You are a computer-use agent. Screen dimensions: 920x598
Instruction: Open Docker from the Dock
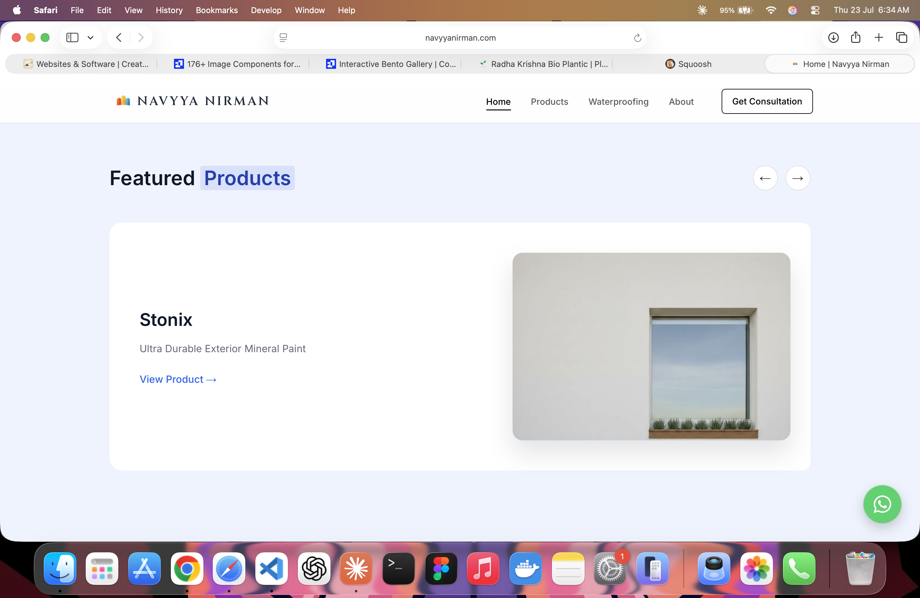point(526,568)
